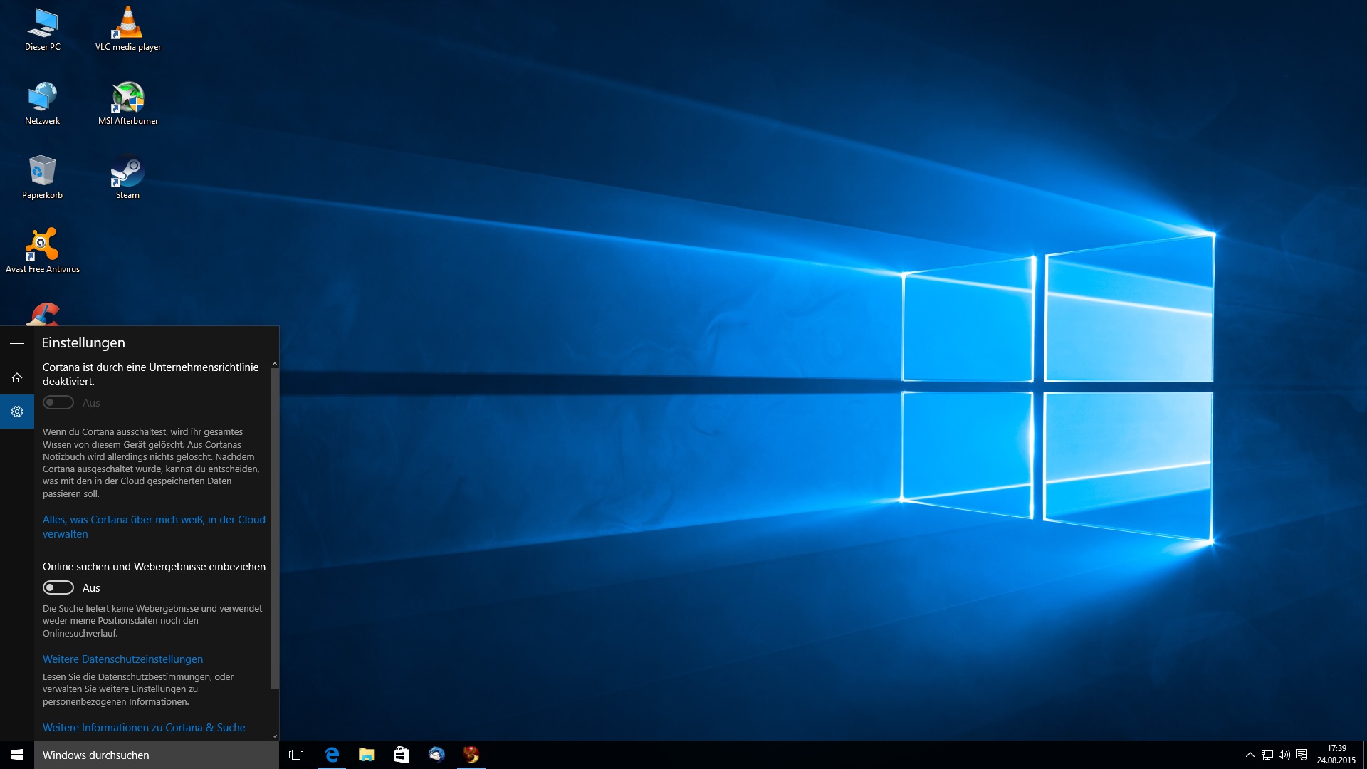Open the Action Center notification icon
Screen dimensions: 1367x769
pyautogui.click(x=1301, y=755)
